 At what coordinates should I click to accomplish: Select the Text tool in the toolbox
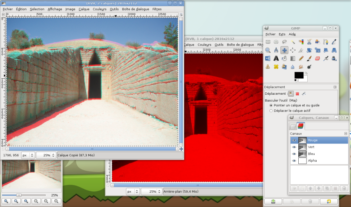(x=276, y=58)
